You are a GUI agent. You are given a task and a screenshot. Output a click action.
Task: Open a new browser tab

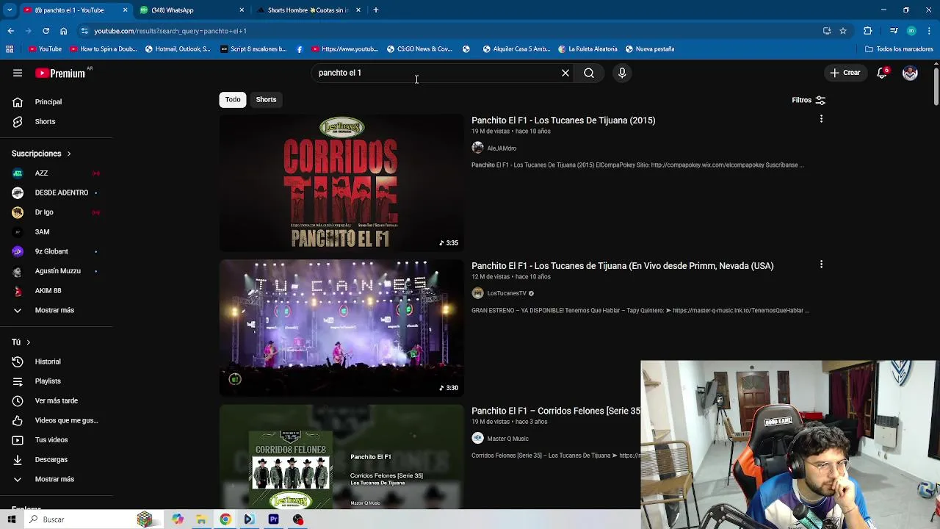pyautogui.click(x=375, y=10)
